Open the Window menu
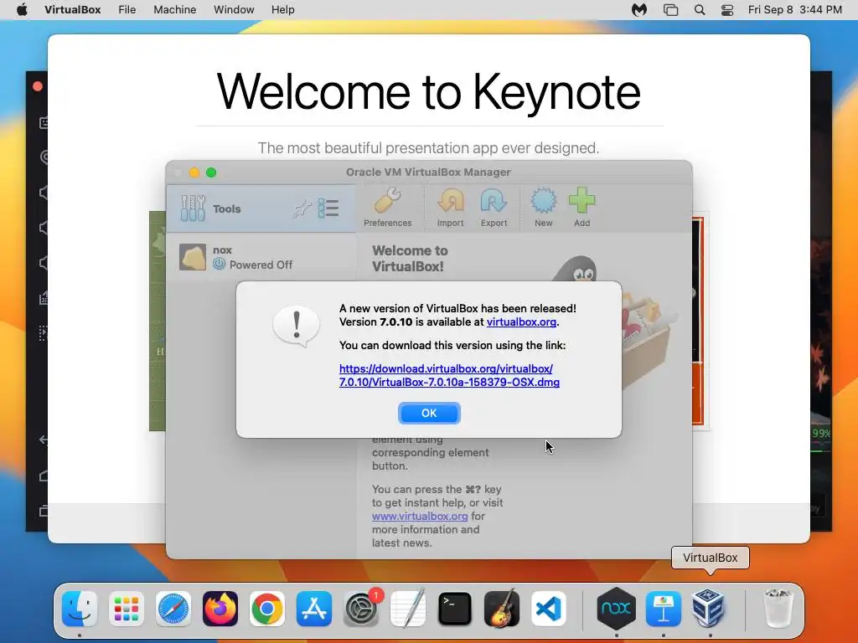This screenshot has width=858, height=643. 234,10
